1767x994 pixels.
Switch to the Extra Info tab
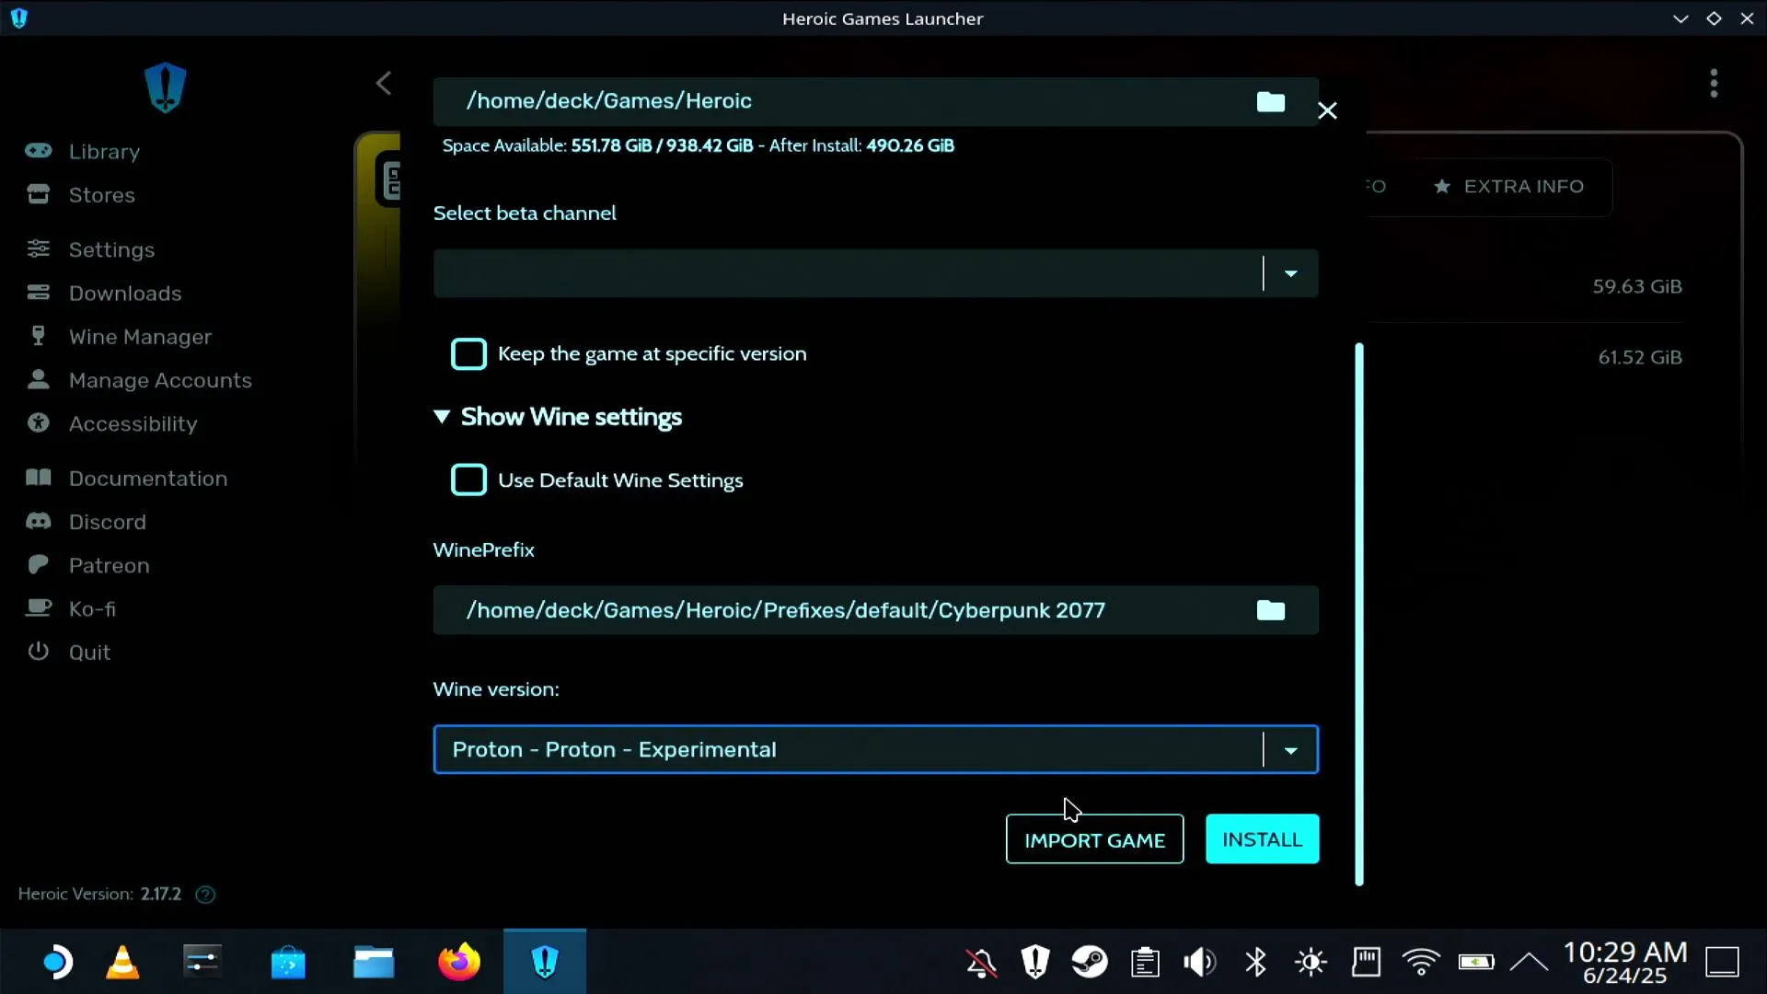coord(1508,187)
